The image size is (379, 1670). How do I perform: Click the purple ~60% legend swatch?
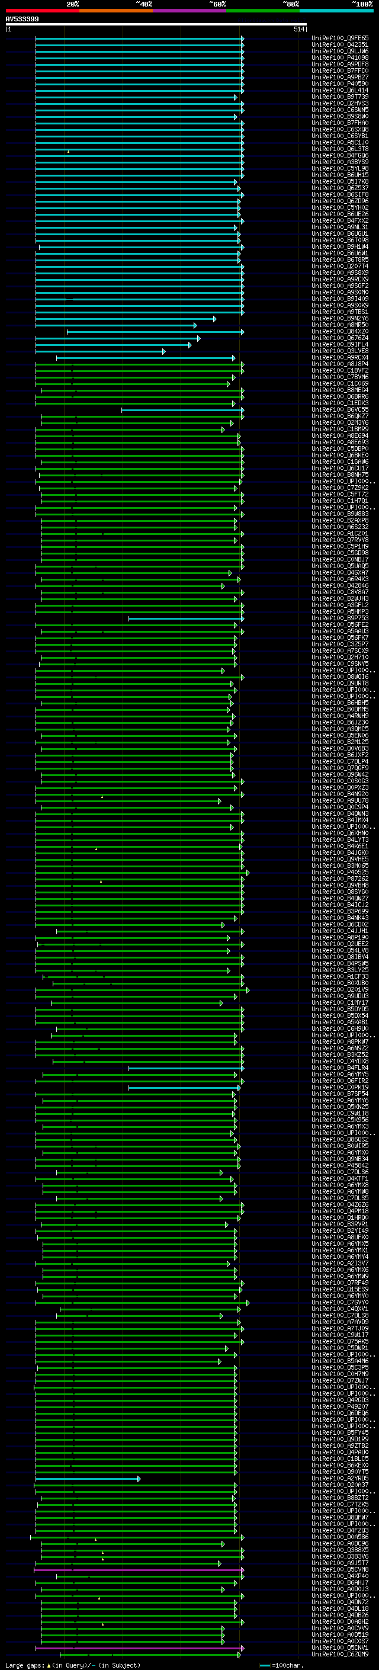189,11
